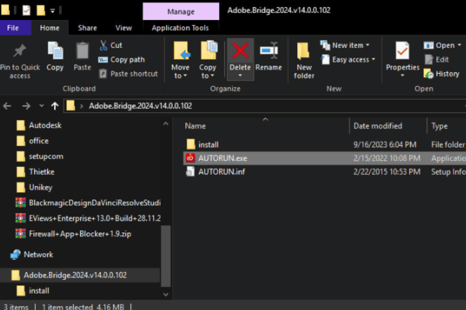The width and height of the screenshot is (466, 310).
Task: Click the History icon in Open group
Action: pyautogui.click(x=429, y=74)
